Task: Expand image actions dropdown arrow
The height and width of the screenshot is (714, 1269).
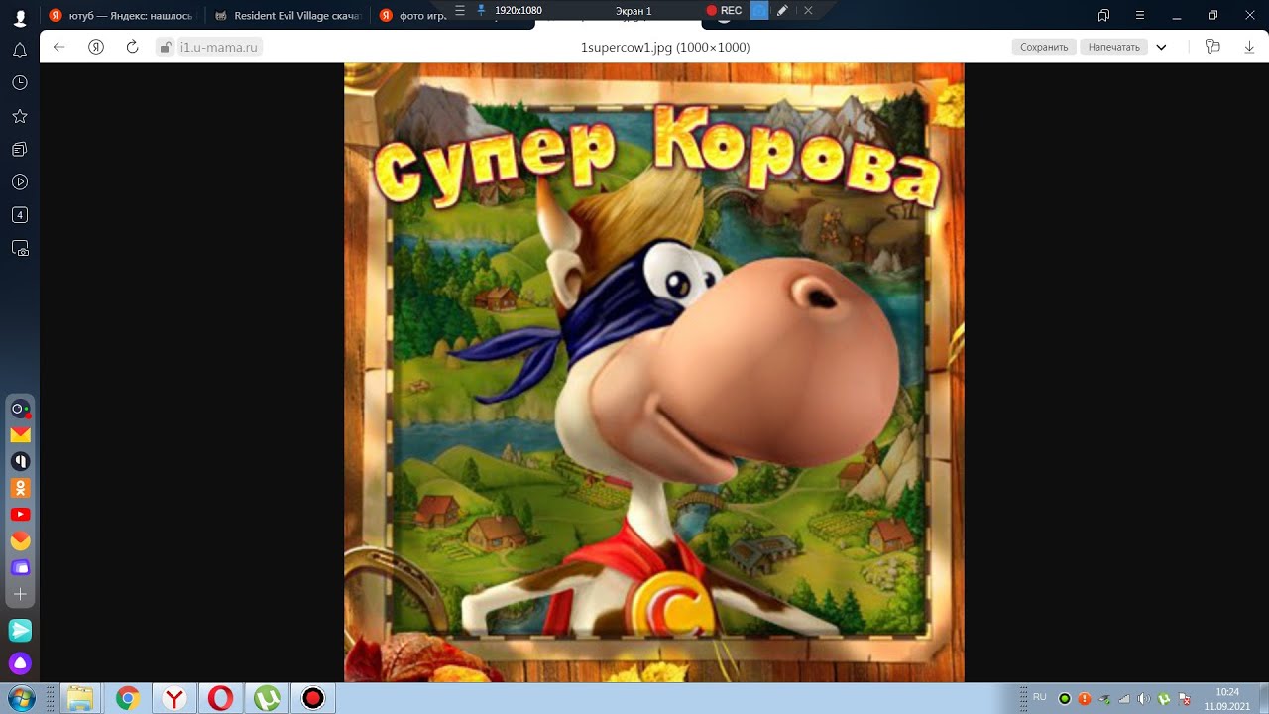Action: pyautogui.click(x=1161, y=47)
